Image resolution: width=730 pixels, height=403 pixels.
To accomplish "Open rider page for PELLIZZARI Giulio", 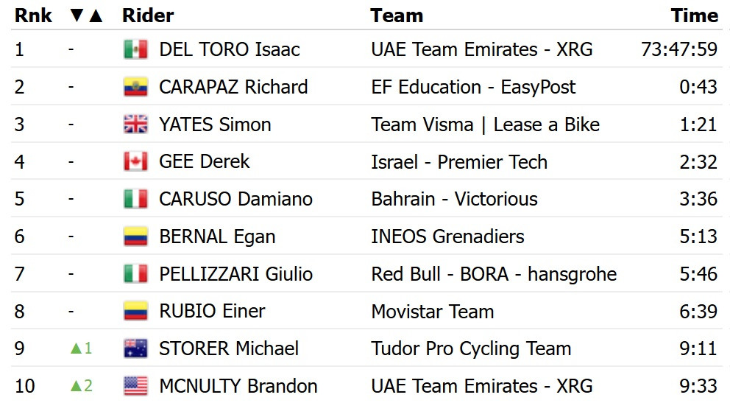I will click(235, 274).
